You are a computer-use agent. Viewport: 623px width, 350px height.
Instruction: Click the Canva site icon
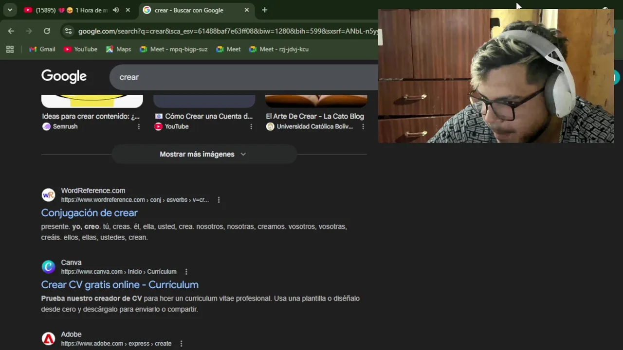coord(48,267)
